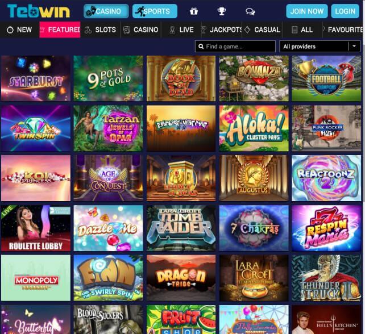This screenshot has height=334, width=365.
Task: Click the Tebwin logo
Action: click(39, 11)
